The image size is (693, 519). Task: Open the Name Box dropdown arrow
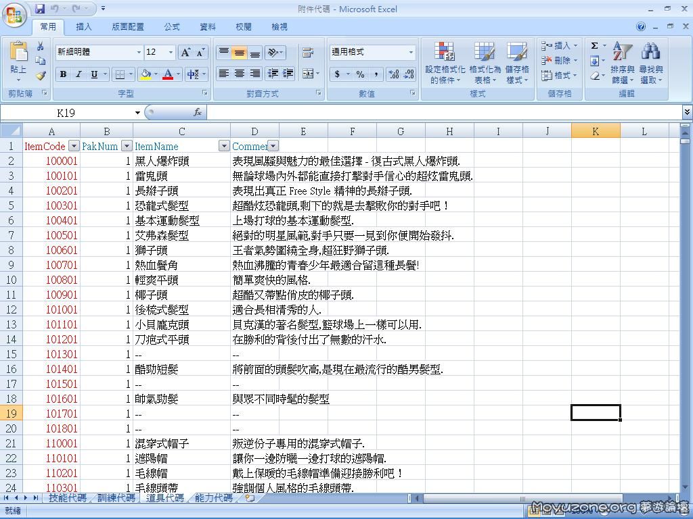tap(137, 113)
